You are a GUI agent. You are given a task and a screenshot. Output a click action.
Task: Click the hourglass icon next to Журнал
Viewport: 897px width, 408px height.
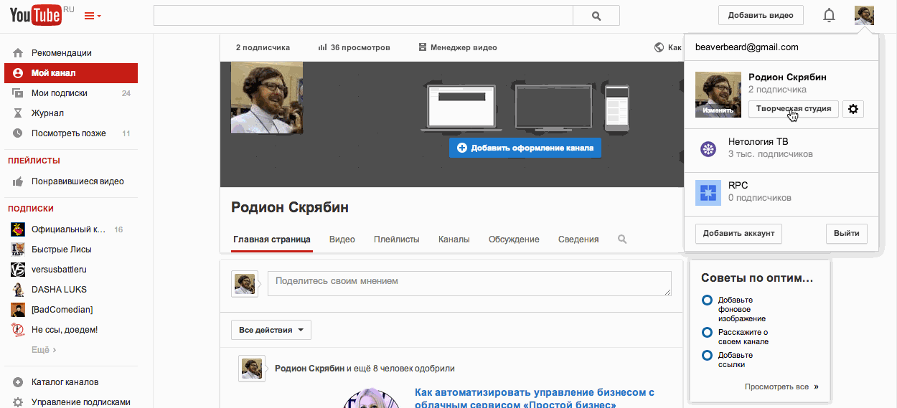point(18,113)
